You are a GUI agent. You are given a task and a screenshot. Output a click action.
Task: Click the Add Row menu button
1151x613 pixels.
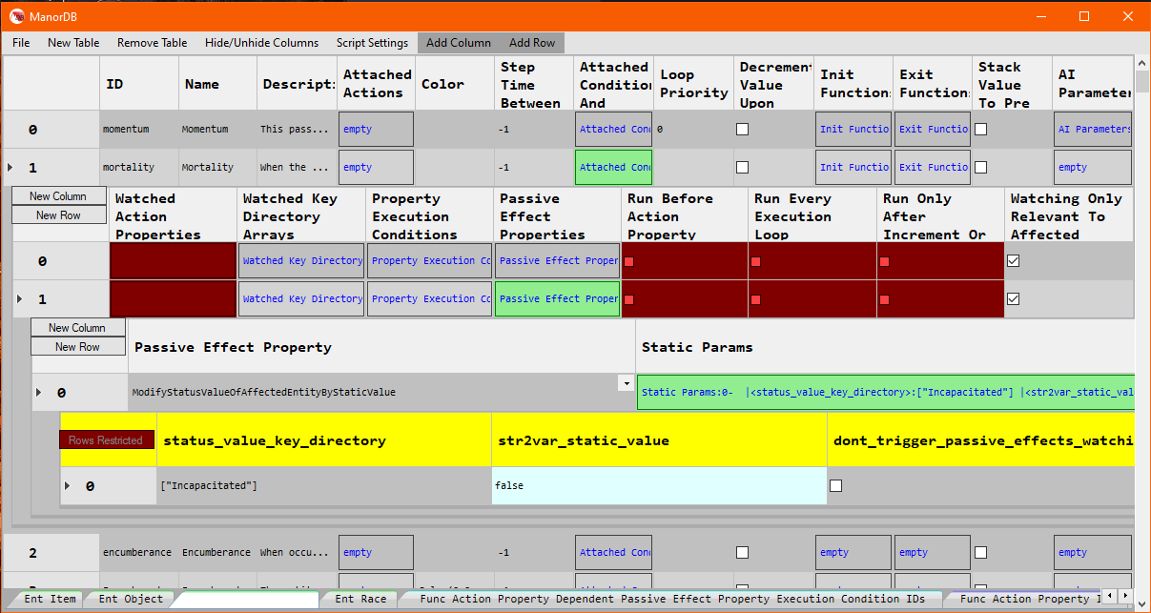pos(532,43)
